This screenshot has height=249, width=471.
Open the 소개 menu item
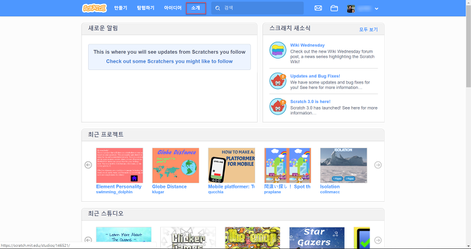pyautogui.click(x=196, y=8)
